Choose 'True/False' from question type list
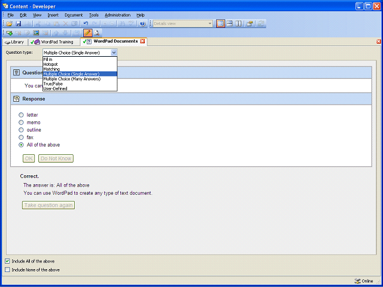This screenshot has height=287, width=383. tap(80, 84)
